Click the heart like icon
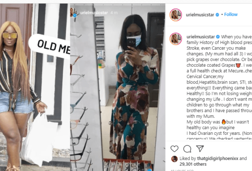Image resolution: width=252 pixels, height=171 pixels. (x=174, y=149)
